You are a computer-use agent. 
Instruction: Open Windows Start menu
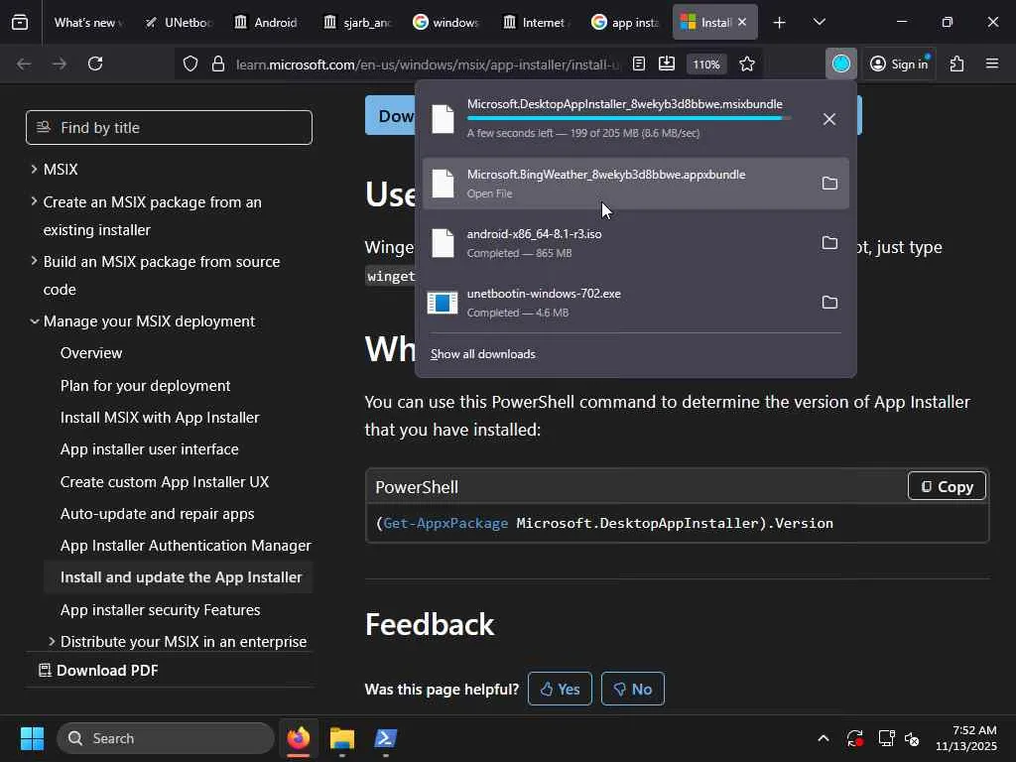click(x=32, y=738)
